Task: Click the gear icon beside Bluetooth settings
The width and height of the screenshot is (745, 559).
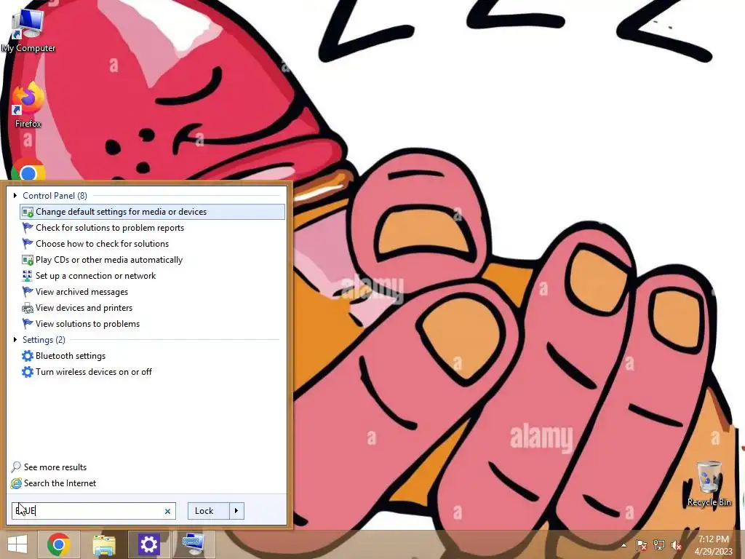Action: (x=28, y=355)
